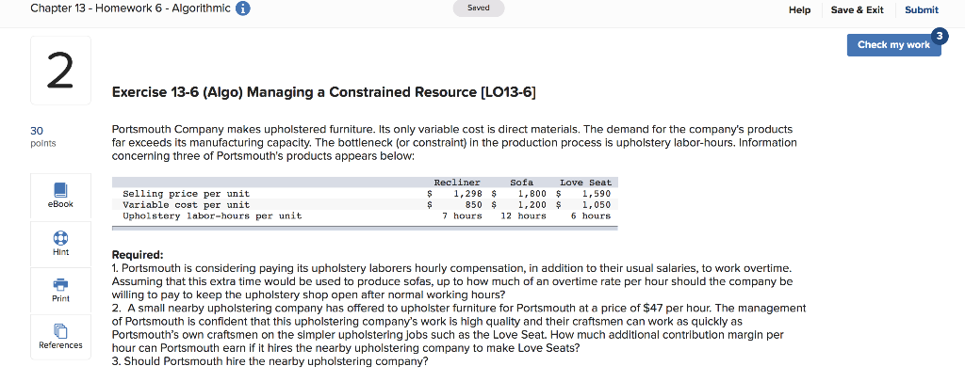Open the Help menu
The height and width of the screenshot is (382, 965).
[799, 9]
